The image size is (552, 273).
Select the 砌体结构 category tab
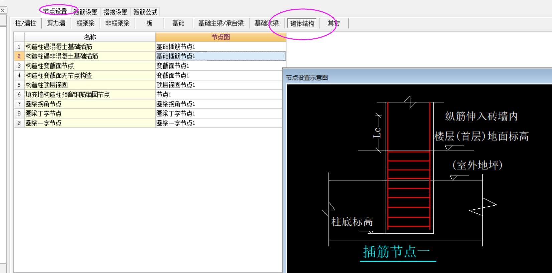coord(302,23)
